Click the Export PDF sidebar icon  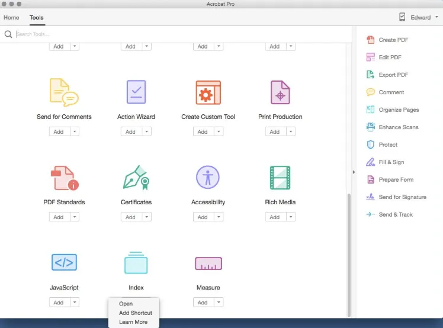[370, 75]
